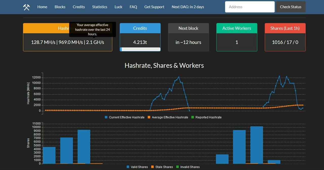Click the crossed pickaxes logo icon

[x=26, y=7]
